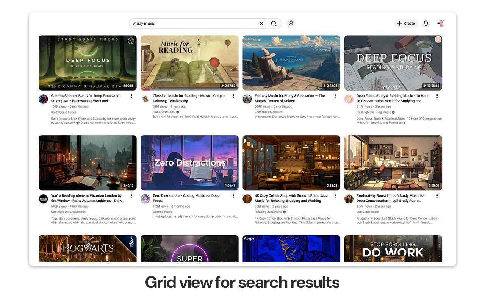Click the HALIDONMUSIC channel avatar
The height and width of the screenshot is (303, 485).
145,99
